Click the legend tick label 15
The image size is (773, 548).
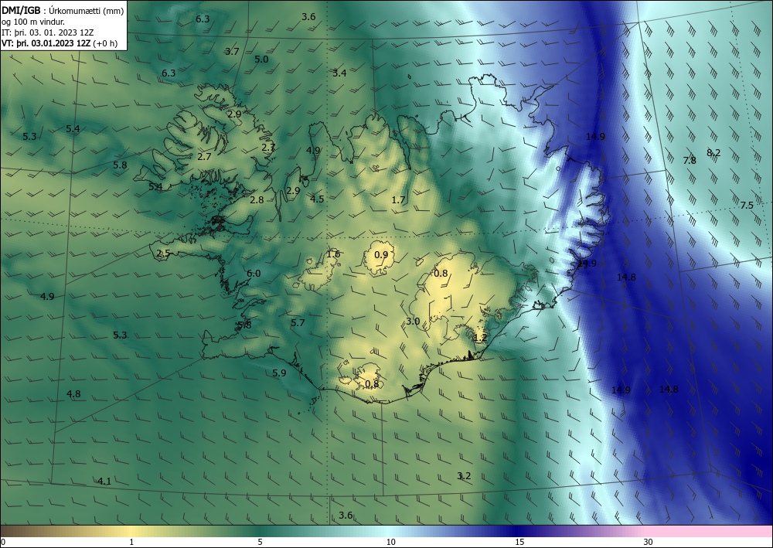click(x=519, y=543)
